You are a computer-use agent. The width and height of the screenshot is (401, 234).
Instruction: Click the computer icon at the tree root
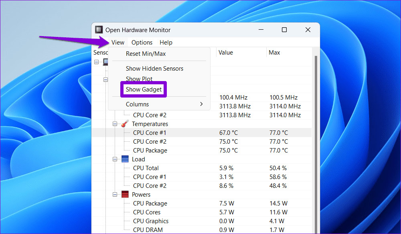pyautogui.click(x=105, y=62)
